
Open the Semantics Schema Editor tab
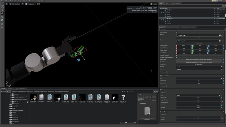pos(188,27)
